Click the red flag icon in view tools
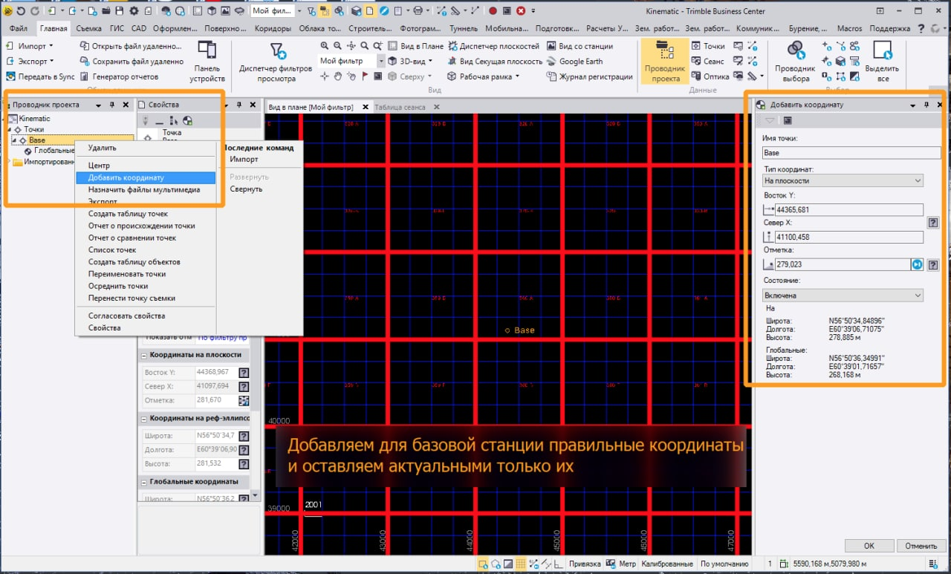This screenshot has height=574, width=951. pyautogui.click(x=365, y=76)
